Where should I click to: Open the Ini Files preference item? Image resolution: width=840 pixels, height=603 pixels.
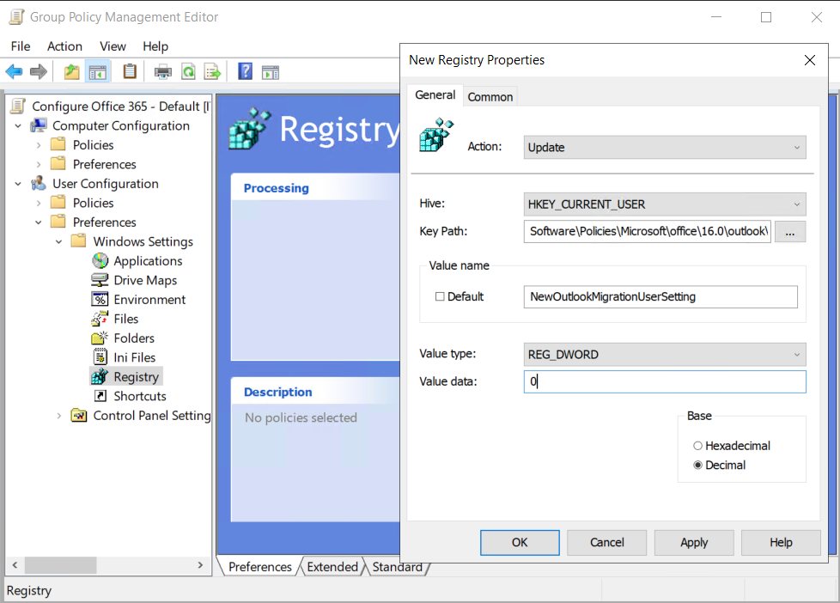(x=125, y=357)
